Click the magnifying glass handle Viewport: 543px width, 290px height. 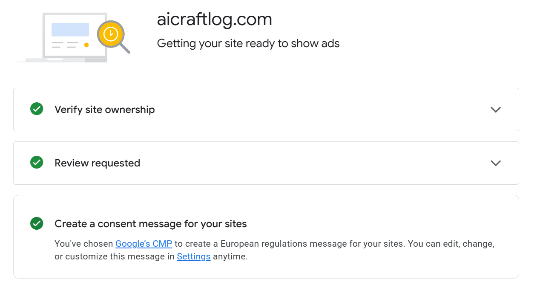[x=125, y=49]
